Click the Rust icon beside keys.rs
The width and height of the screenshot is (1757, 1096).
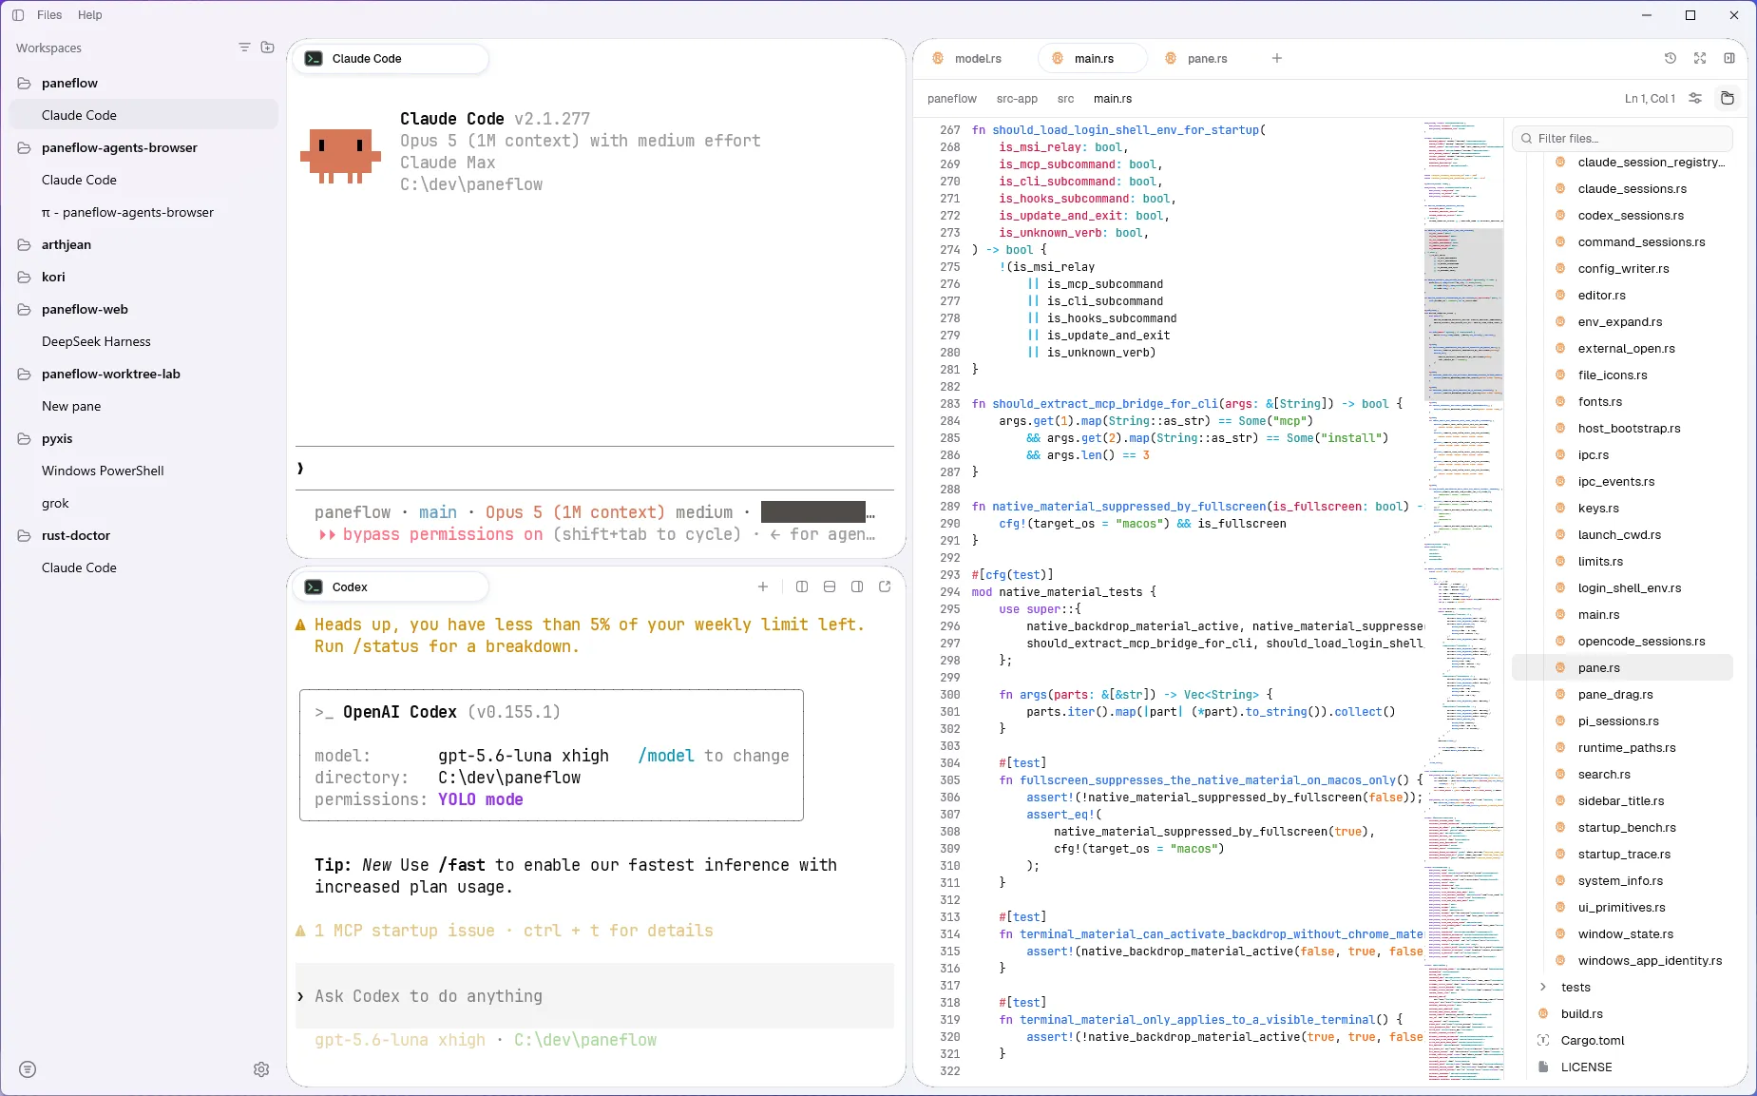pos(1560,508)
